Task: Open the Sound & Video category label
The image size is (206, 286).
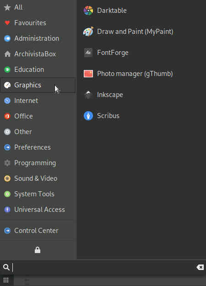Action: pos(36,178)
